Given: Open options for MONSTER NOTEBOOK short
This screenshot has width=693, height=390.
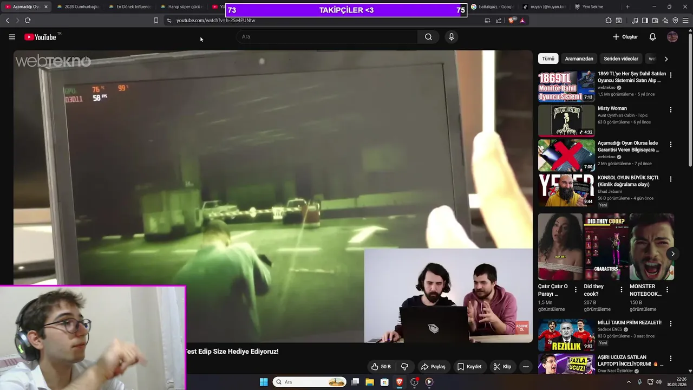Looking at the screenshot, I should pyautogui.click(x=667, y=289).
